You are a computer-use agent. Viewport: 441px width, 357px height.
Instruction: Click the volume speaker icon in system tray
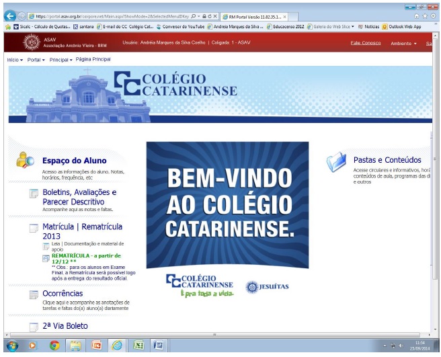click(x=401, y=346)
